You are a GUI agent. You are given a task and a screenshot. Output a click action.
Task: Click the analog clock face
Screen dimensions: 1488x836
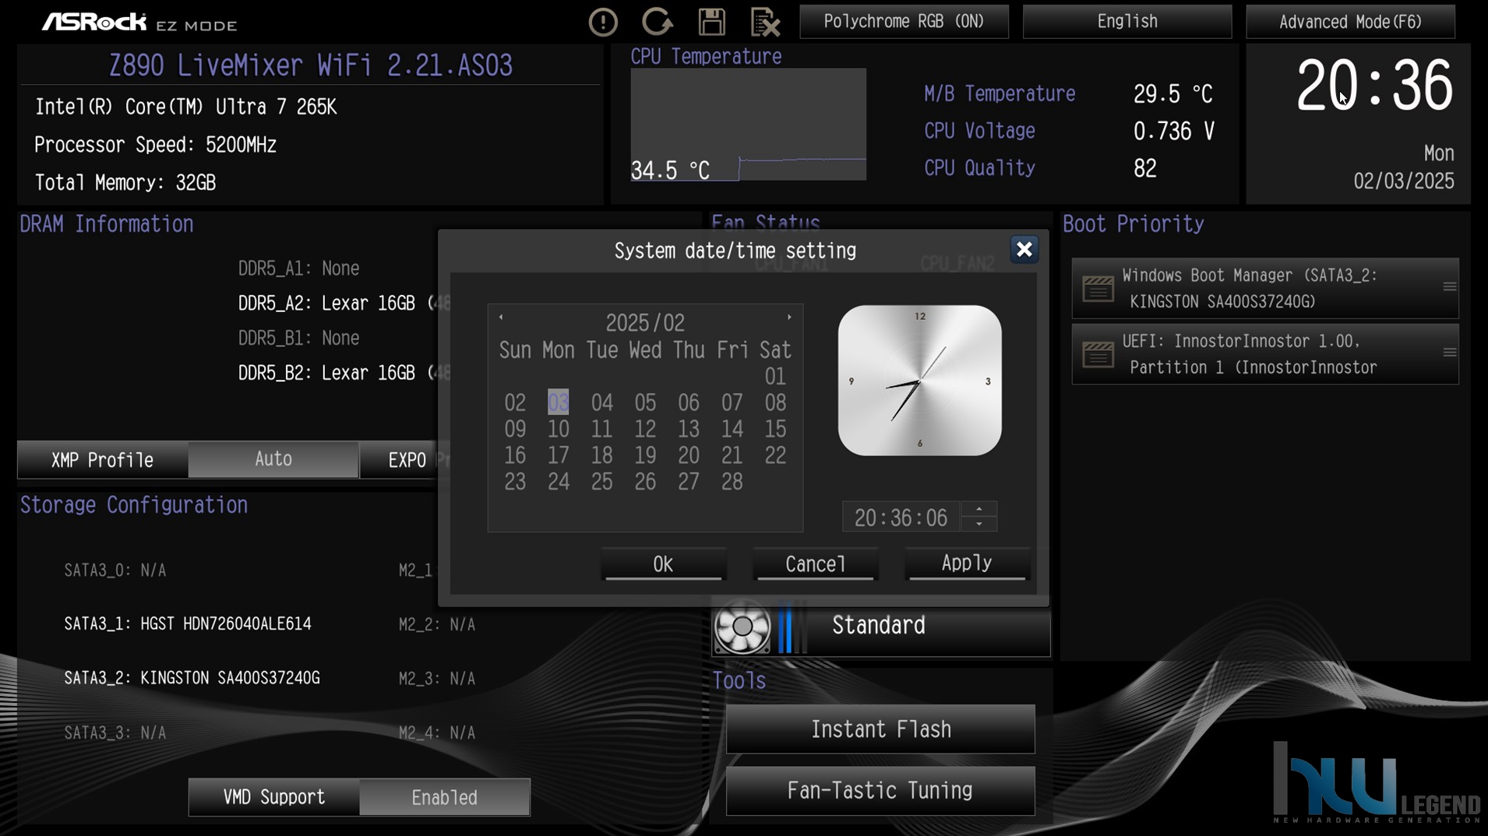tap(919, 380)
